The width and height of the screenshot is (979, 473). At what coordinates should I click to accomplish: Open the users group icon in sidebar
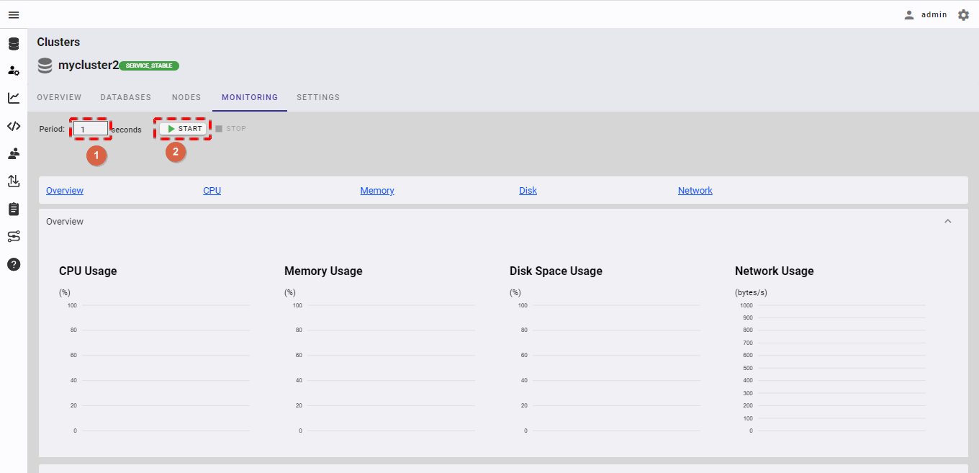14,153
